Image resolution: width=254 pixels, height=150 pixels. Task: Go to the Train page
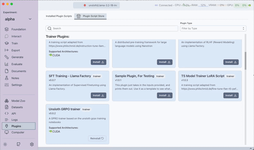(15, 43)
